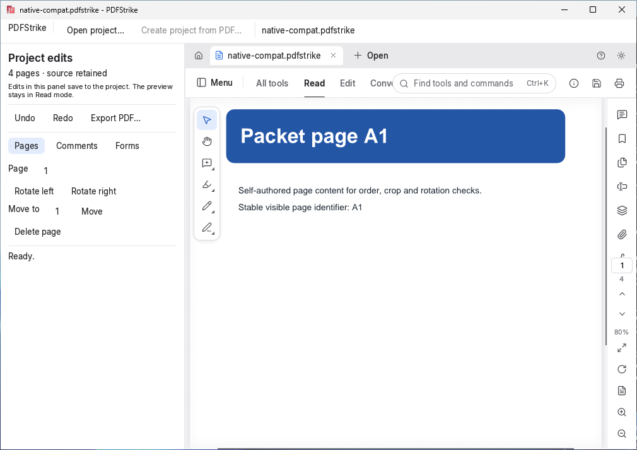Click Rotate left
This screenshot has height=450, width=637.
[34, 191]
